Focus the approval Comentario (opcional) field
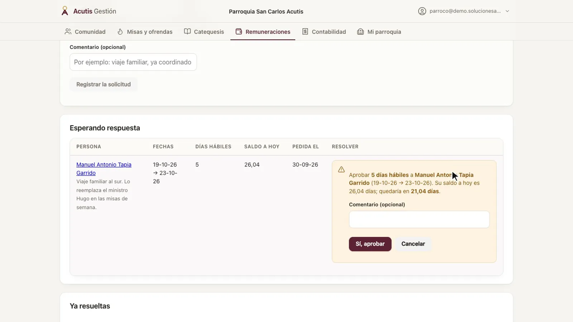Image resolution: width=573 pixels, height=322 pixels. [419, 219]
